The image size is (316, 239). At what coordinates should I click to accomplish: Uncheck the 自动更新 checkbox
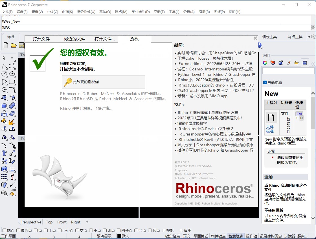click(265, 82)
